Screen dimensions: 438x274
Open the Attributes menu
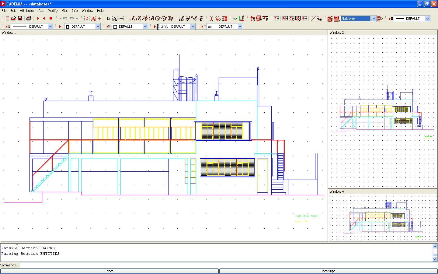point(27,11)
